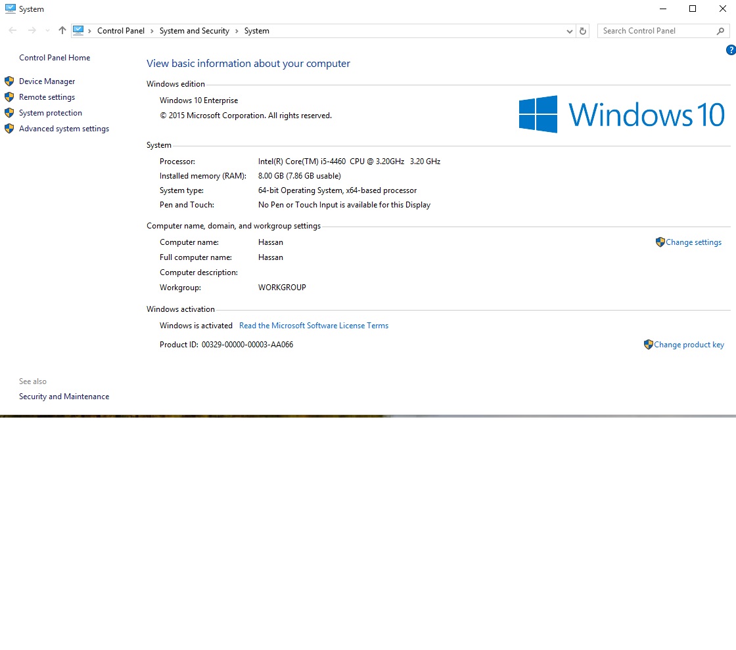
Task: Open the recent locations dropdown arrow
Action: pos(47,31)
